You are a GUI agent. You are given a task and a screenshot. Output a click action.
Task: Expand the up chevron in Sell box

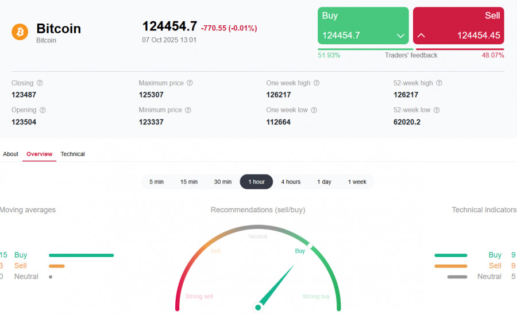pyautogui.click(x=421, y=35)
